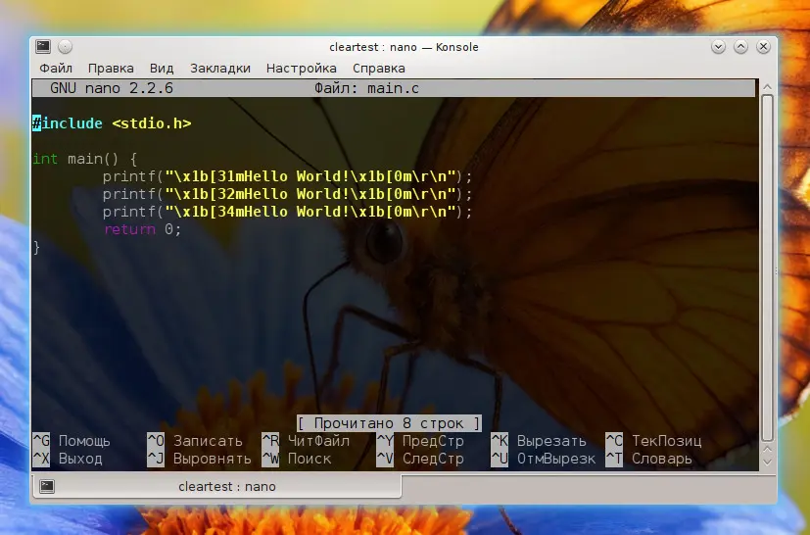Click the window title 'cleartest : nano — Konsole'
This screenshot has height=535, width=810.
404,47
